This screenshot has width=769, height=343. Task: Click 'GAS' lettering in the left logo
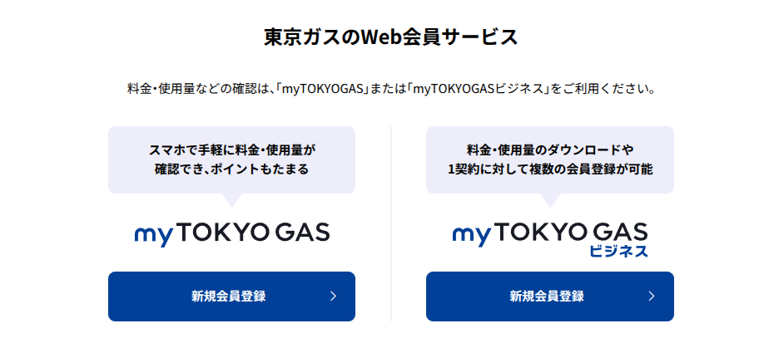(x=303, y=233)
